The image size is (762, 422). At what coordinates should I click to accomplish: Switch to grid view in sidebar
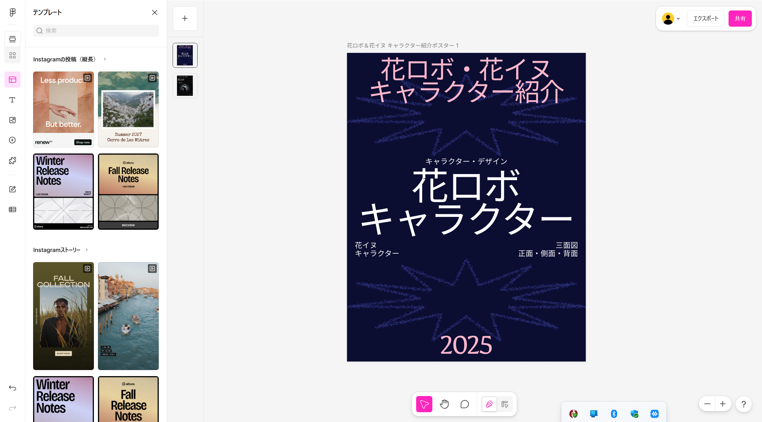[x=12, y=55]
